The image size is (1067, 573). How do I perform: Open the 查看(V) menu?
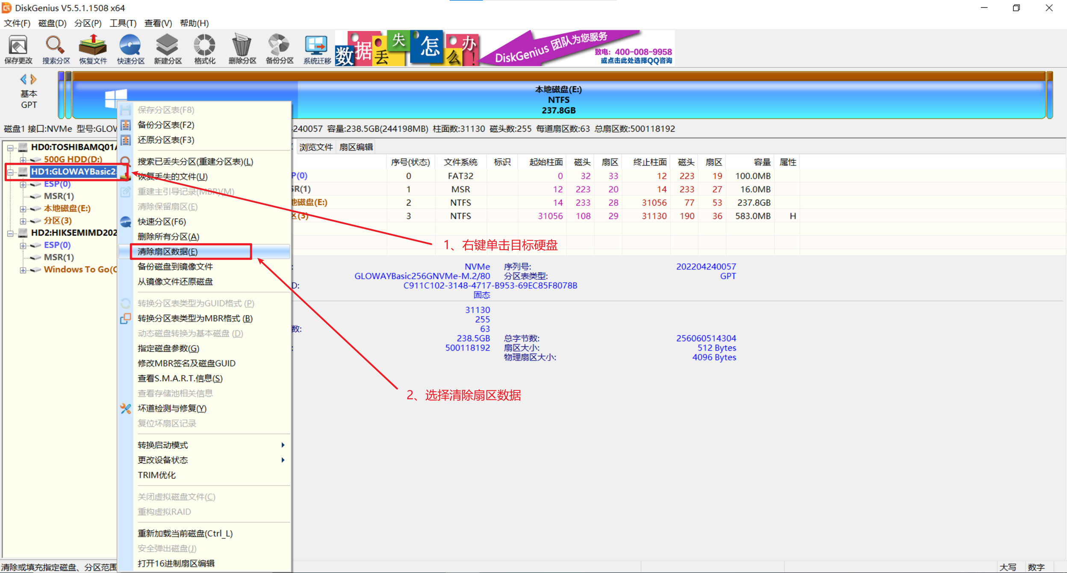coord(158,23)
